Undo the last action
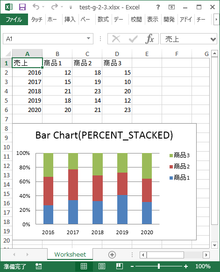Image resolution: width=220 pixels, height=272 pixels. click(x=36, y=7)
